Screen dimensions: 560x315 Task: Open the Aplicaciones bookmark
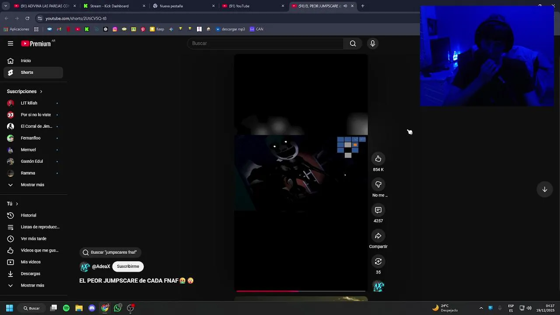(16, 29)
